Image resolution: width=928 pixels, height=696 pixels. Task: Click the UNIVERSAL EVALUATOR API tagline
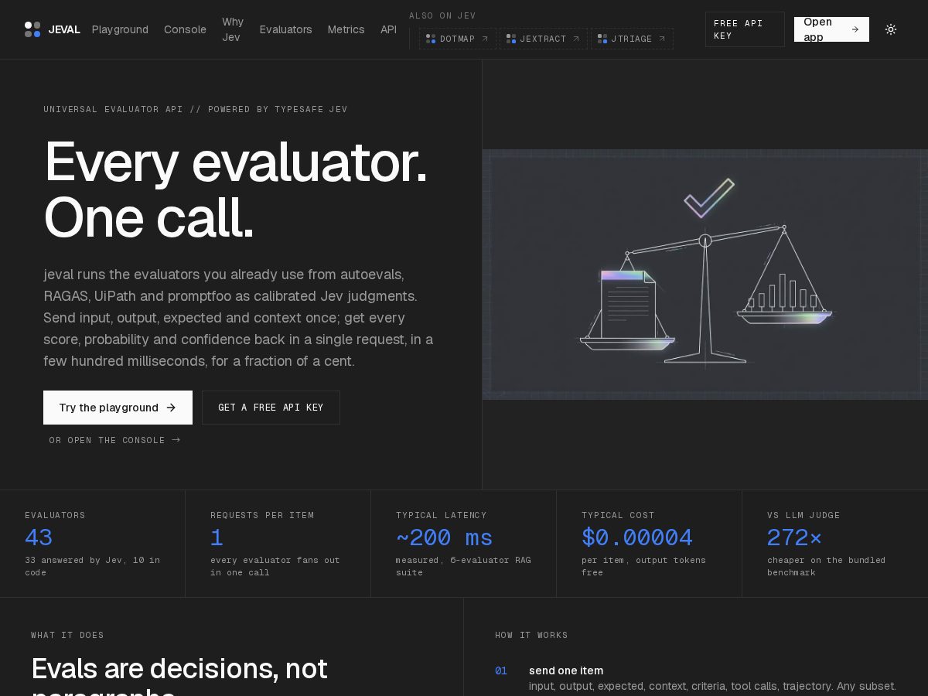[196, 109]
